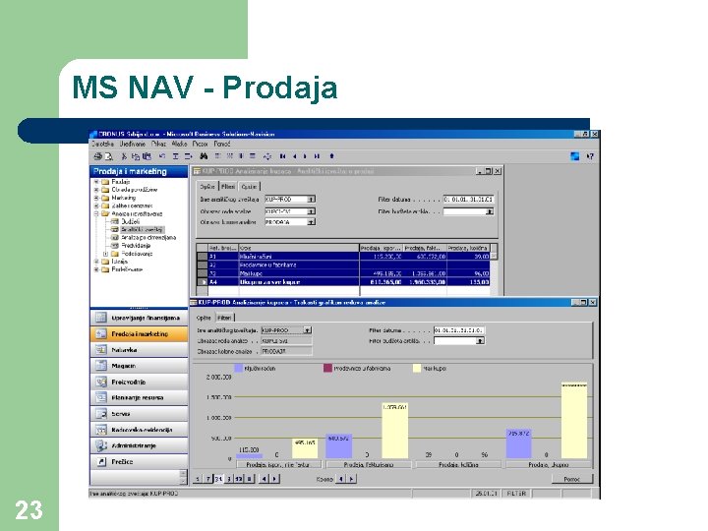Open the second field's lookup arrow, top window
Screen dimensions: 708x531
(x=311, y=211)
